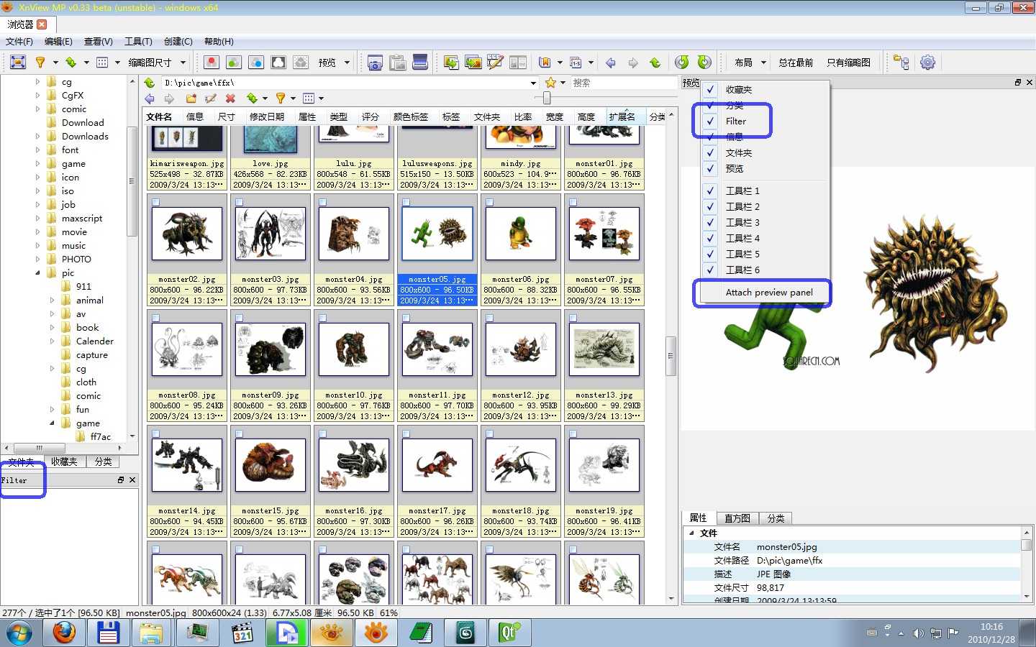This screenshot has height=647, width=1036.
Task: Click the batch rename pencil icon
Action: pos(496,63)
